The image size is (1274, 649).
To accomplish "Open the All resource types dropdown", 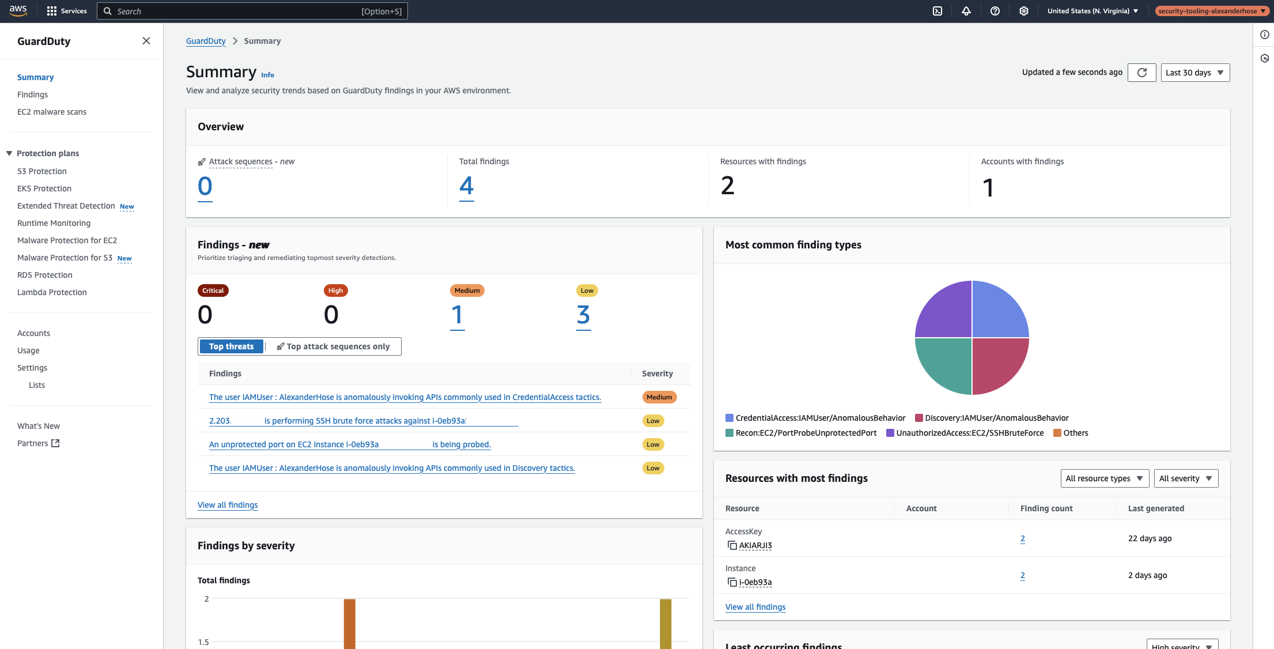I will coord(1105,478).
